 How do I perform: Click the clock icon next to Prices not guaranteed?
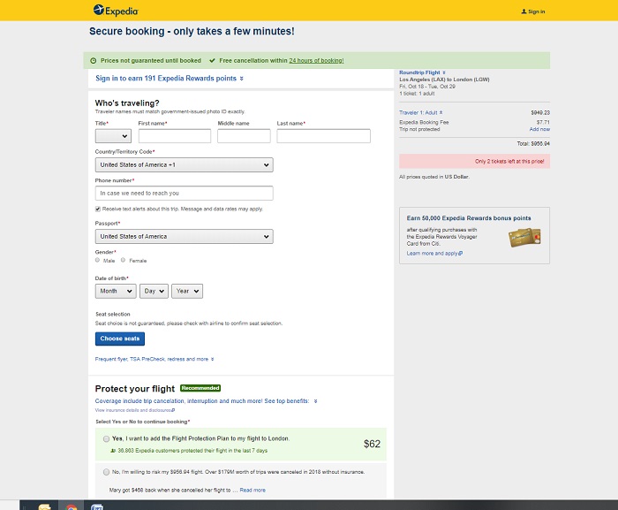94,61
